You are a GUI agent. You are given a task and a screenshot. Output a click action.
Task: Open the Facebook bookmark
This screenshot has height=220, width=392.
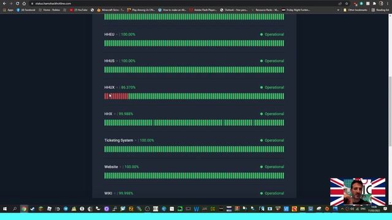(x=26, y=10)
